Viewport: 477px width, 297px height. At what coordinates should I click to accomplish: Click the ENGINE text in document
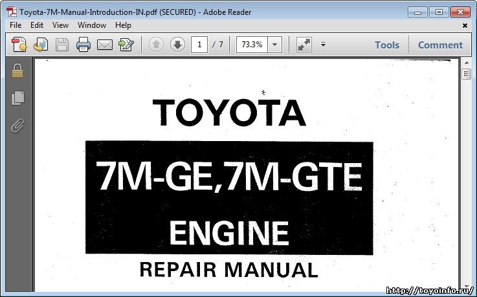228,233
